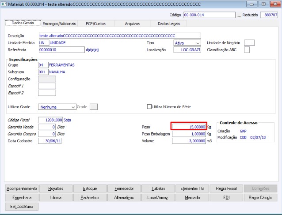
Task: Click the NAVALHA subgroup name text
Action: pos(57,72)
